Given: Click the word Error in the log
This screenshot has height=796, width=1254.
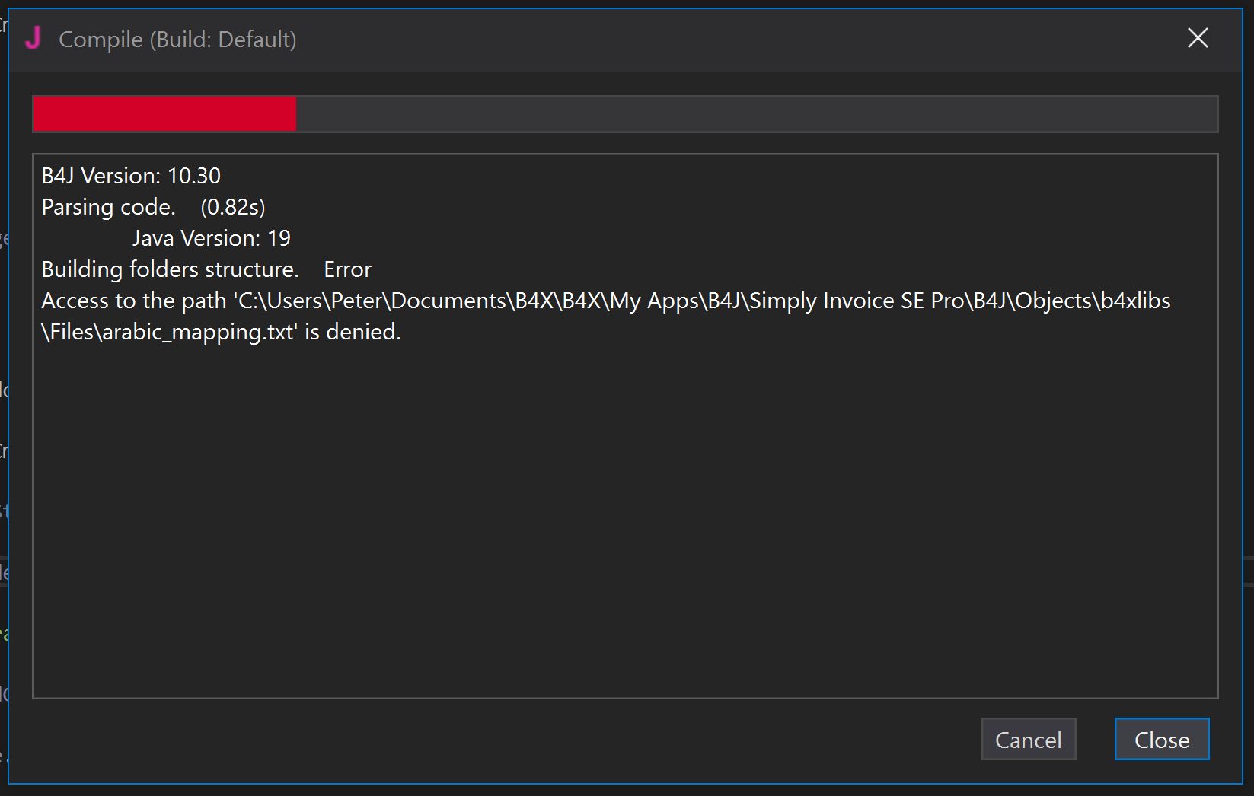Looking at the screenshot, I should 347,269.
